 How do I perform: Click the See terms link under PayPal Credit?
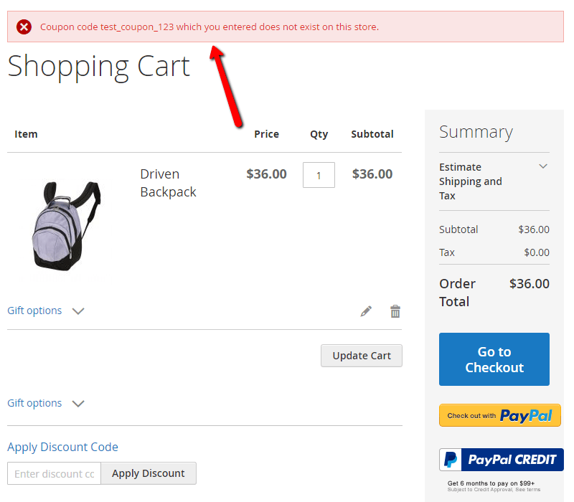(x=527, y=489)
